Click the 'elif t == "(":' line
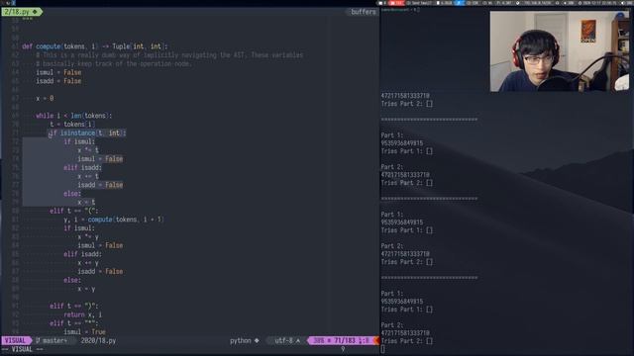Image resolution: width=634 pixels, height=356 pixels. 74,211
